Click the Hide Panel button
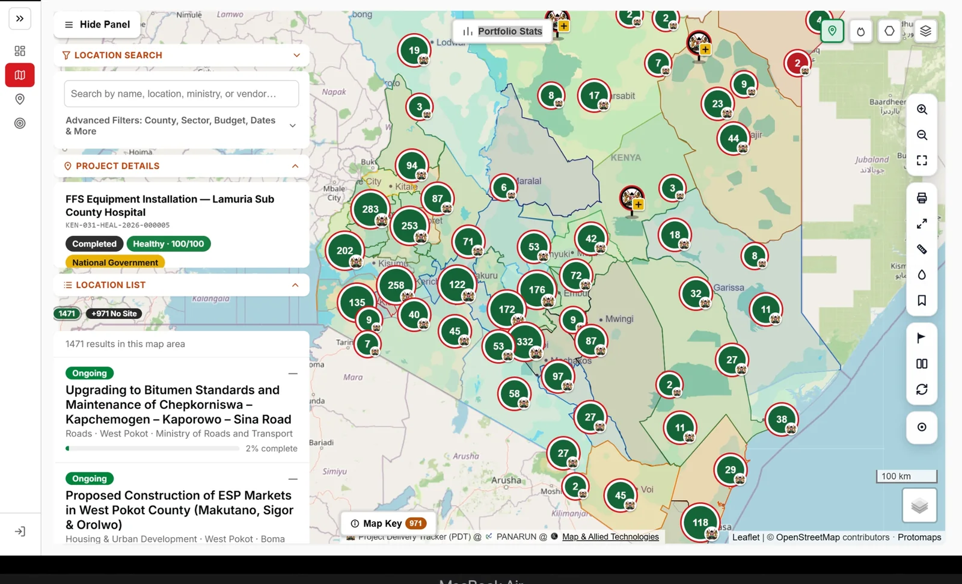The height and width of the screenshot is (584, 962). point(97,25)
